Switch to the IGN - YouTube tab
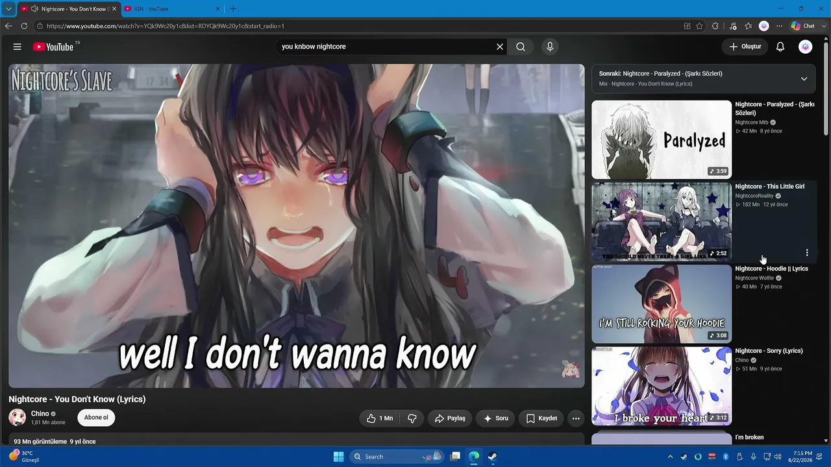 pyautogui.click(x=171, y=9)
